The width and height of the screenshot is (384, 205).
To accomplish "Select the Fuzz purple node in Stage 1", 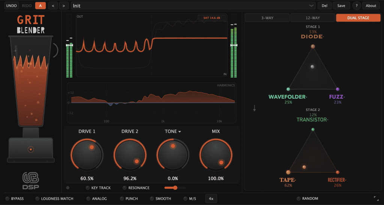I will click(x=337, y=89).
